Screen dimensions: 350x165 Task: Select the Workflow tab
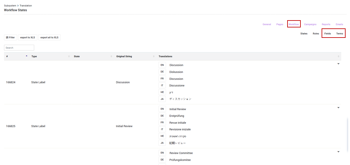pyautogui.click(x=294, y=24)
